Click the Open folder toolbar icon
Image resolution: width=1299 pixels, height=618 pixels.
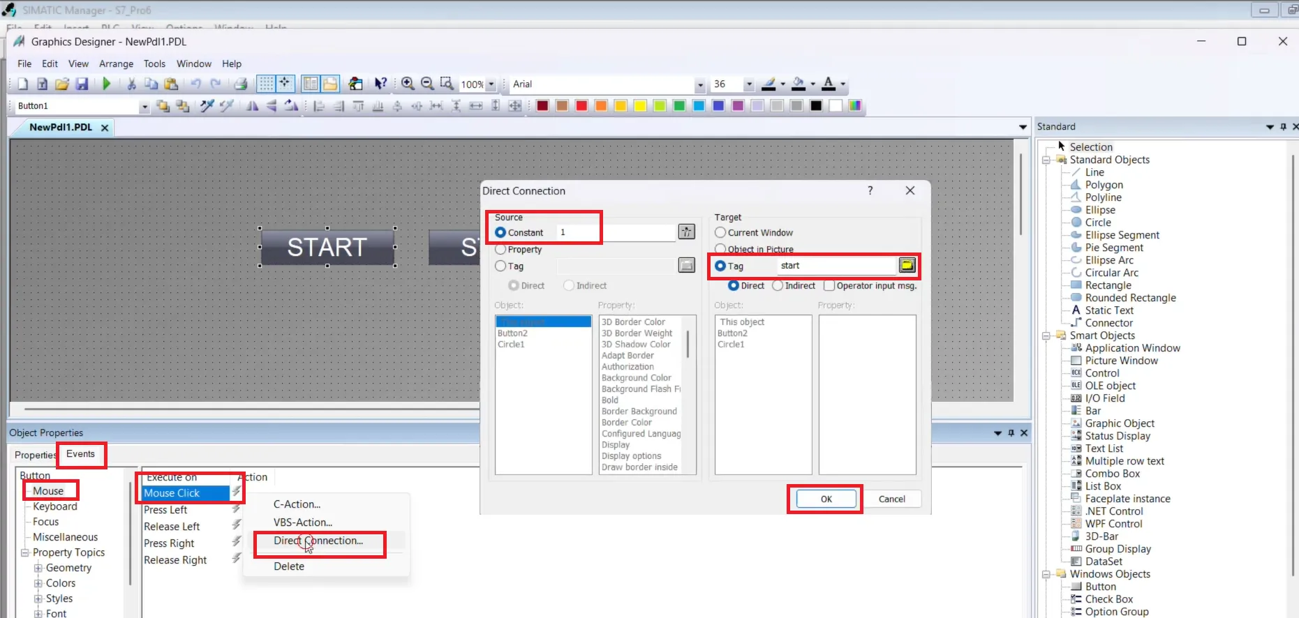(62, 84)
